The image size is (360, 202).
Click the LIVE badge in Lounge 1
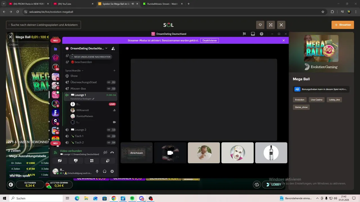pos(112,104)
